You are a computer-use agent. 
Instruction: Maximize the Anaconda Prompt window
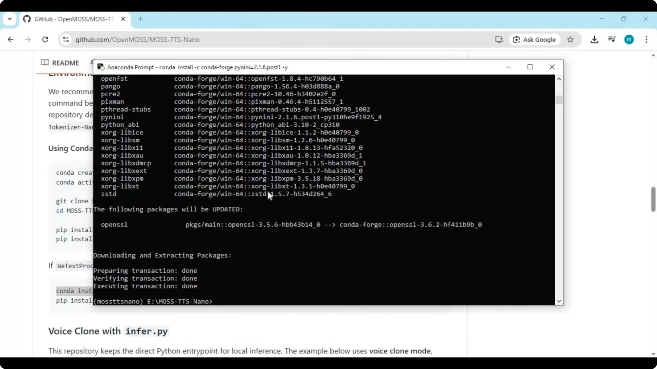pos(530,67)
